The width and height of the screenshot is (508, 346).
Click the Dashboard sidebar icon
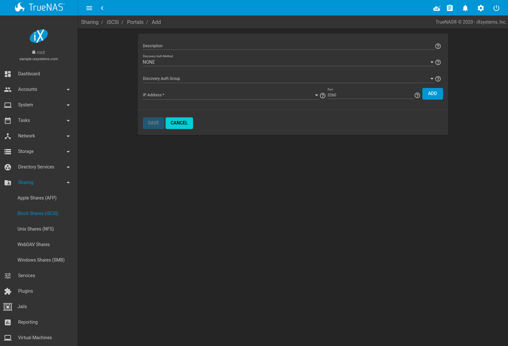pyautogui.click(x=8, y=74)
